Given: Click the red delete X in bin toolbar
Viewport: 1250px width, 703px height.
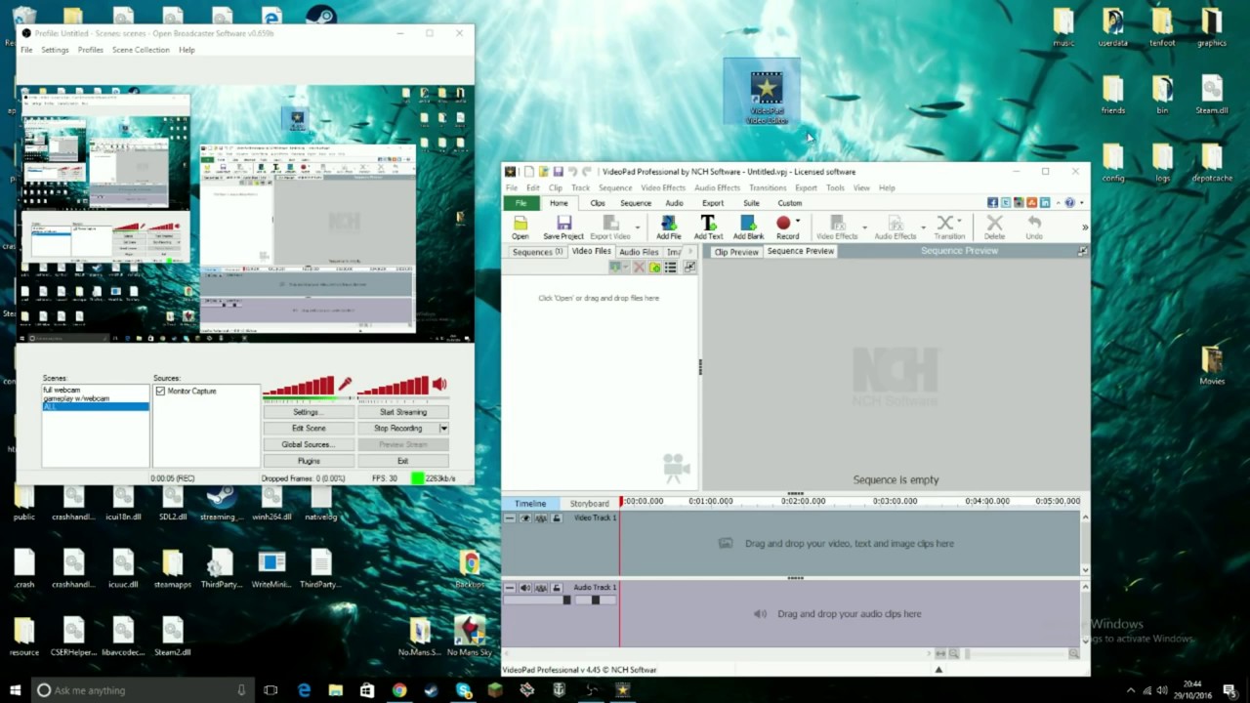Looking at the screenshot, I should tap(639, 267).
